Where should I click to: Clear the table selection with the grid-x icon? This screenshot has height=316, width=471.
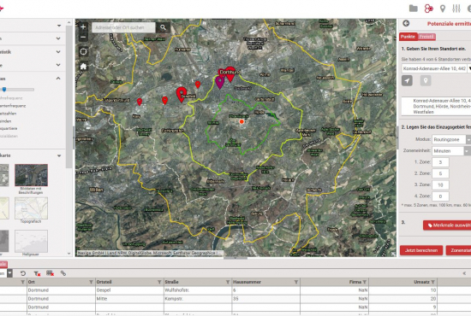[x=50, y=273]
